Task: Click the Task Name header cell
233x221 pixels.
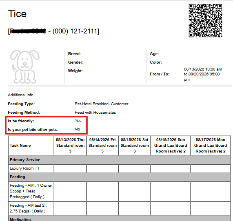Action: coord(31,146)
